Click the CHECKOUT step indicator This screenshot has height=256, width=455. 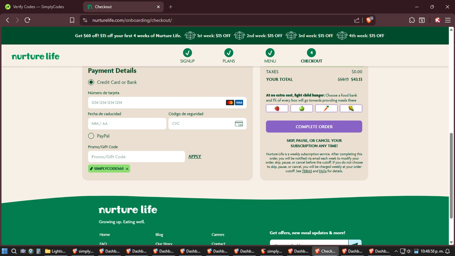312,56
